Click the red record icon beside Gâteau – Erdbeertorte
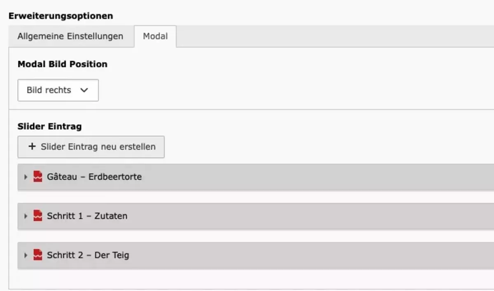This screenshot has width=494, height=291. (x=38, y=177)
